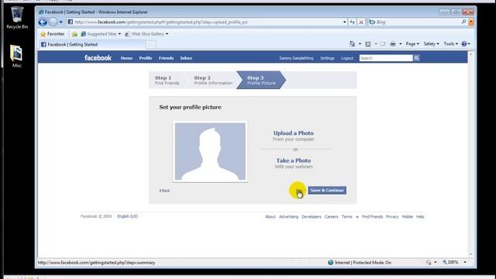The width and height of the screenshot is (496, 279).
Task: Click the page scrollbar down arrow
Action: pos(471,254)
